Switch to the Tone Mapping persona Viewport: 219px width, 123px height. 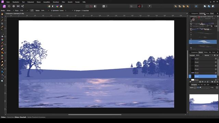(x=18, y=6)
